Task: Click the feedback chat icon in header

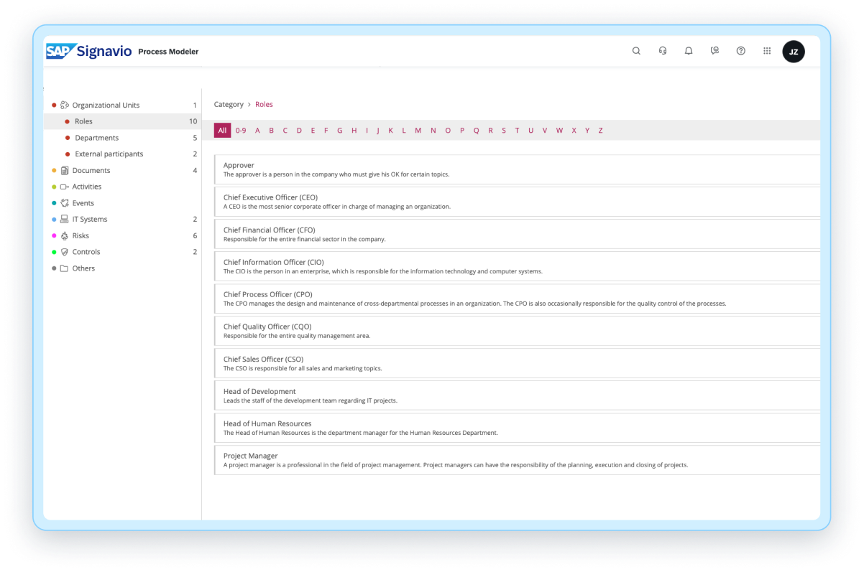Action: (x=714, y=51)
